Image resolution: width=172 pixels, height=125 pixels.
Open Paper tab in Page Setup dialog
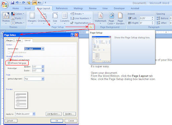(x=18, y=41)
